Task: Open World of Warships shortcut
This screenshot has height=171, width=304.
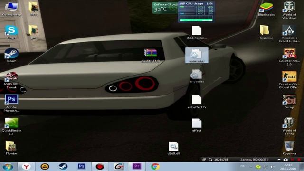Action: coord(289,10)
